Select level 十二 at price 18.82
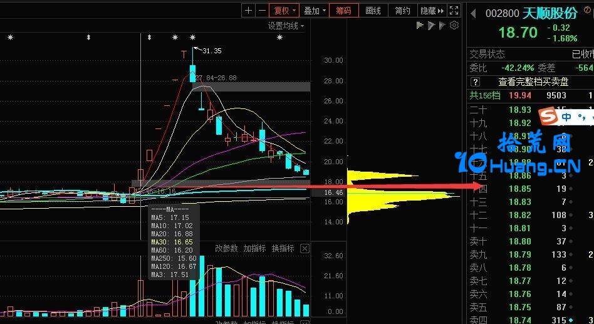 530,215
